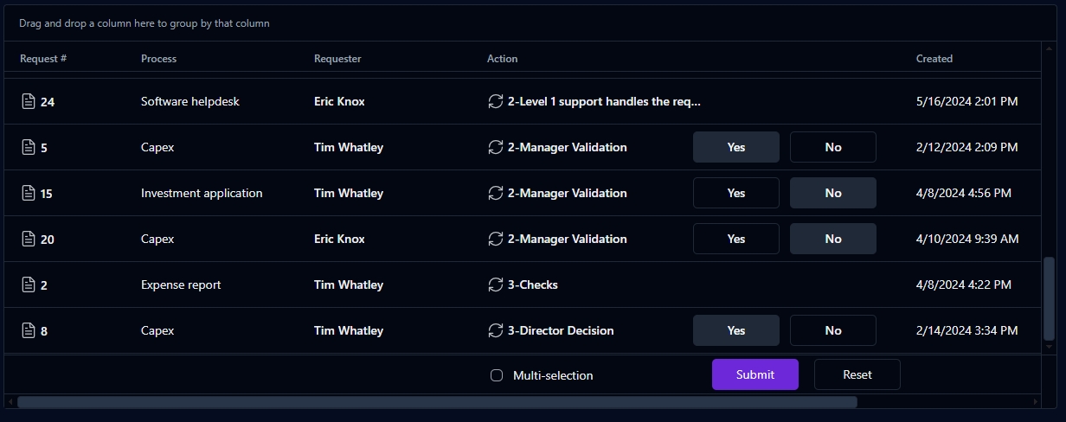Choose No for request 15 Manager Validation
Screen dimensions: 1066x422
(x=833, y=193)
